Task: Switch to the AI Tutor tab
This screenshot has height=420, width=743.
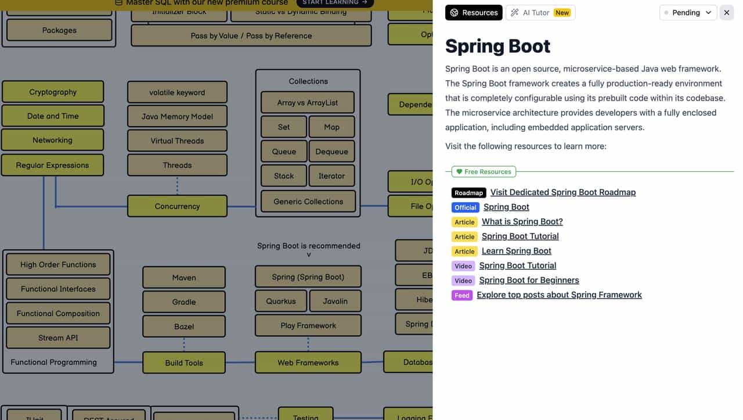Action: click(540, 13)
